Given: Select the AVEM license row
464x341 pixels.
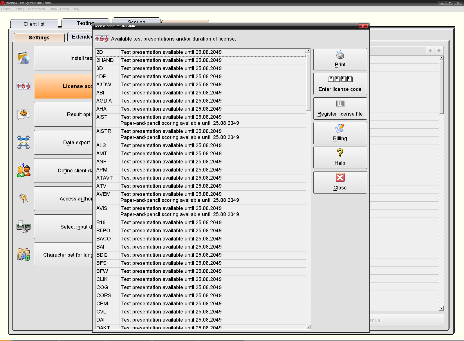Looking at the screenshot, I should [x=201, y=197].
